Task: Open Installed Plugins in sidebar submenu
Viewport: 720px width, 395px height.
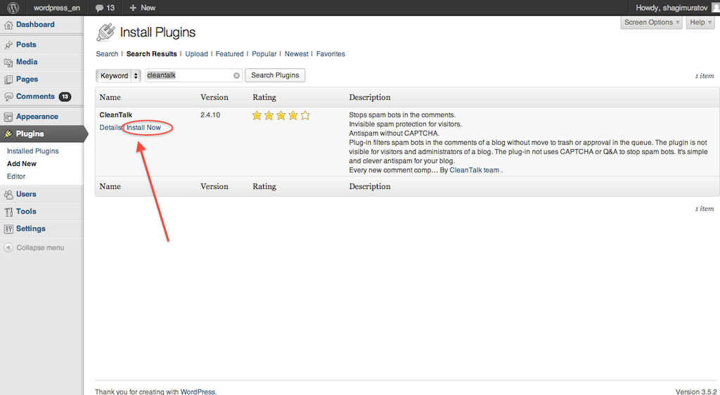Action: coord(33,151)
